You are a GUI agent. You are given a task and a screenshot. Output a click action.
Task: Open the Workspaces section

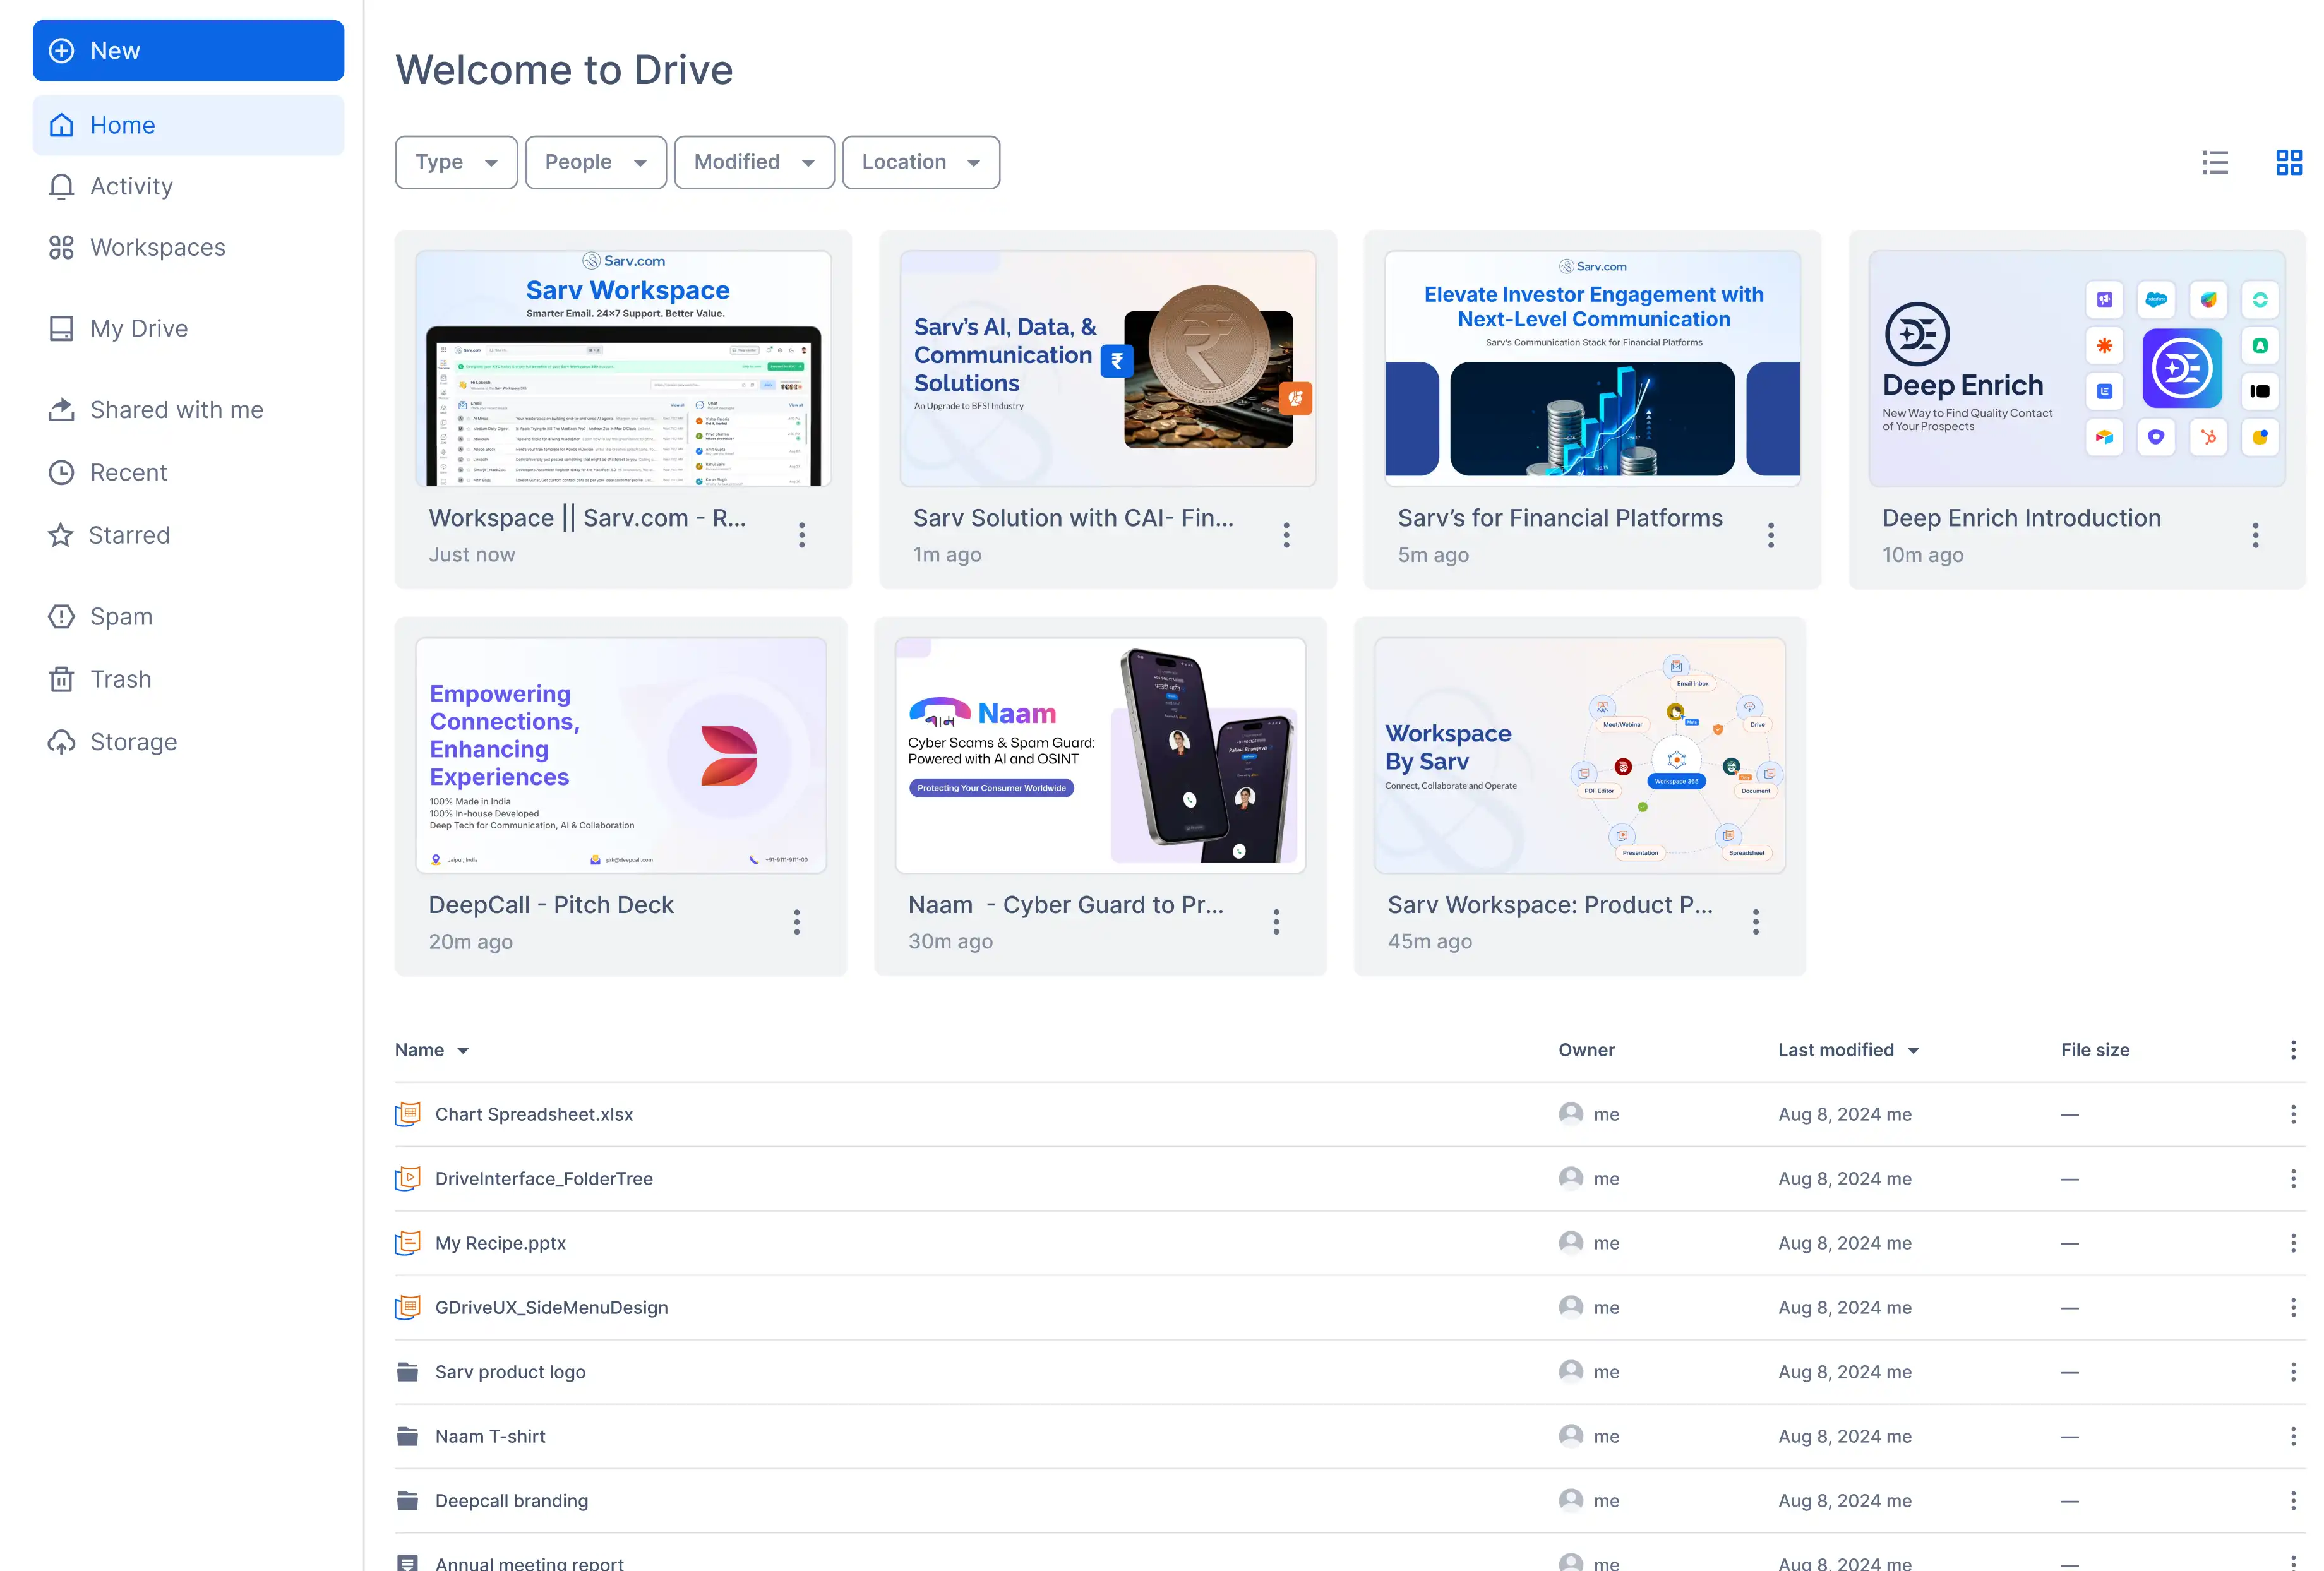pos(157,247)
